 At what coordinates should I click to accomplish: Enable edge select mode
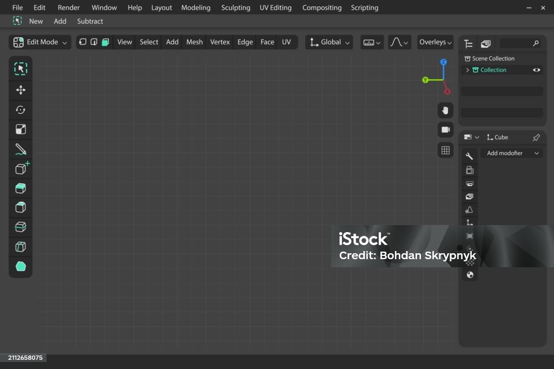tap(94, 42)
